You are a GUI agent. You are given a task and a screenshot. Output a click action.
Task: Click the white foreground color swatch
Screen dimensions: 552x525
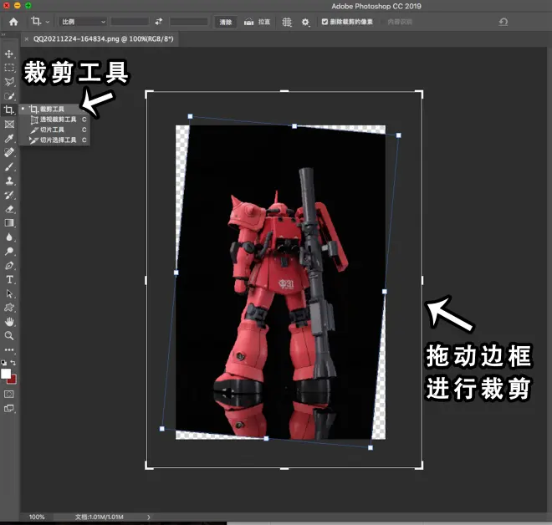[x=5, y=374]
